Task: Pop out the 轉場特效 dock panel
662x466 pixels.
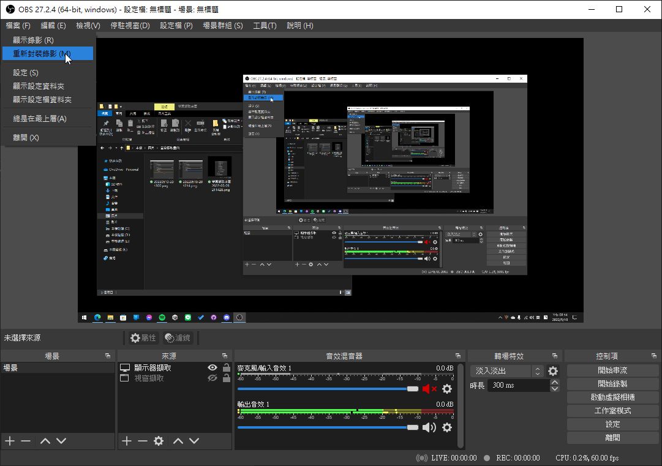Action: pyautogui.click(x=555, y=356)
